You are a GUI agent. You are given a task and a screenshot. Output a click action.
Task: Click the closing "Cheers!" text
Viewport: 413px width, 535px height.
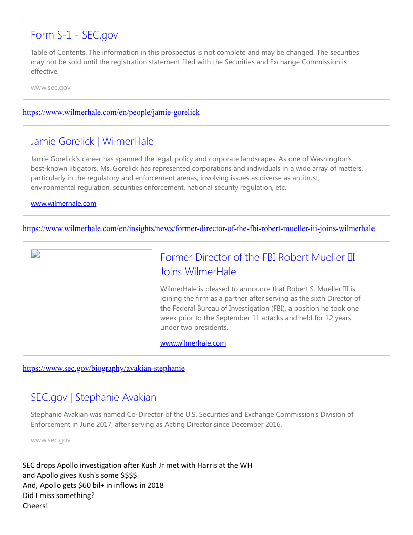tap(35, 506)
